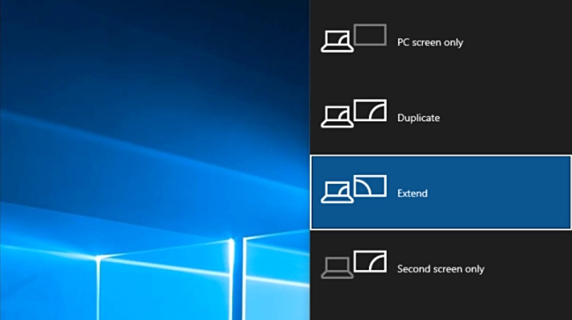The width and height of the screenshot is (572, 320).
Task: Click the monitor icon for Second screen only
Action: tap(370, 261)
